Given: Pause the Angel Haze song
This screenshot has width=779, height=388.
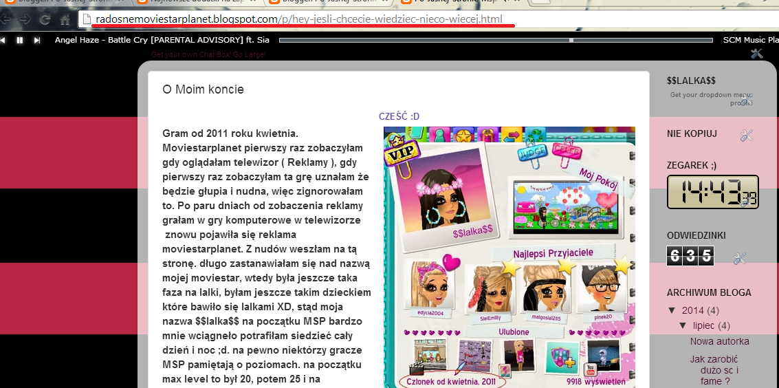Looking at the screenshot, I should click(x=20, y=40).
